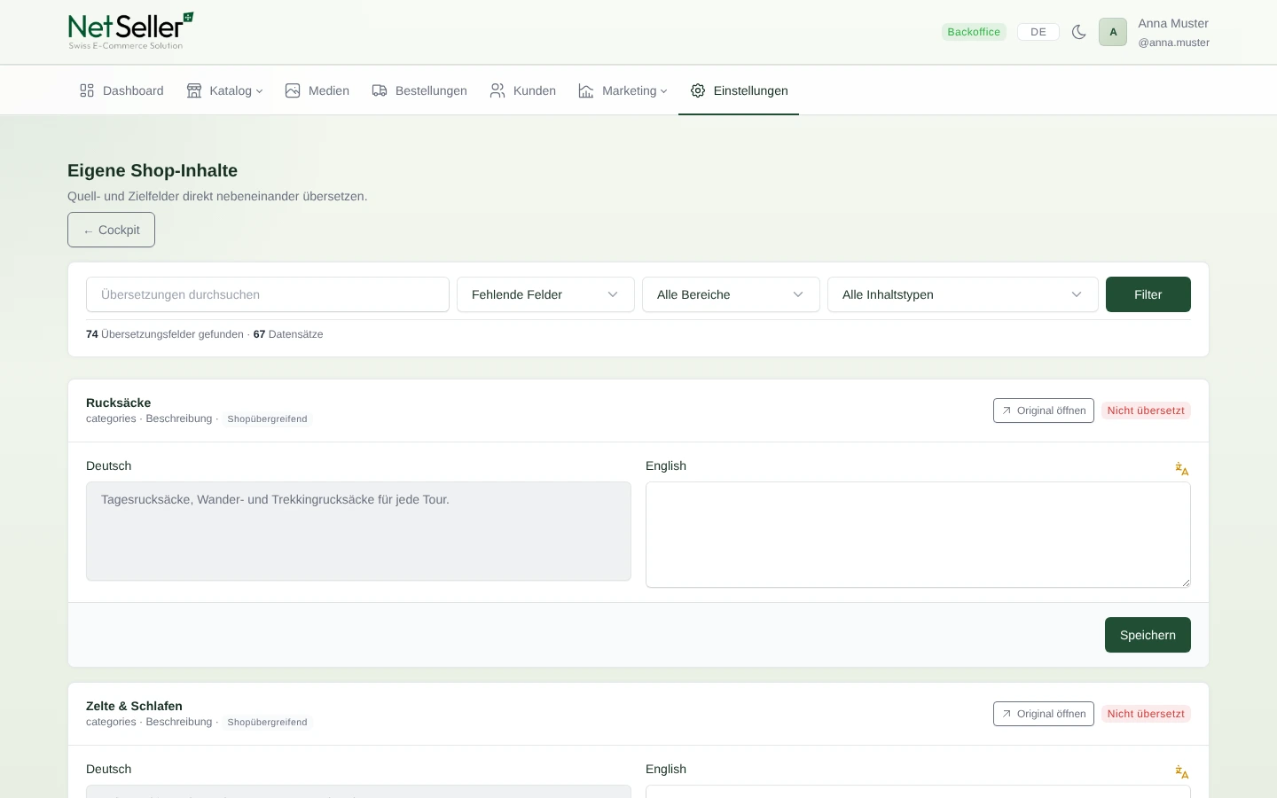1277x798 pixels.
Task: Switch language with the DE button
Action: point(1038,32)
